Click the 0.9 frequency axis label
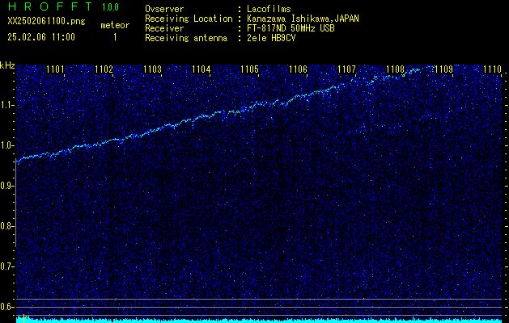509x323 pixels. click(7, 186)
